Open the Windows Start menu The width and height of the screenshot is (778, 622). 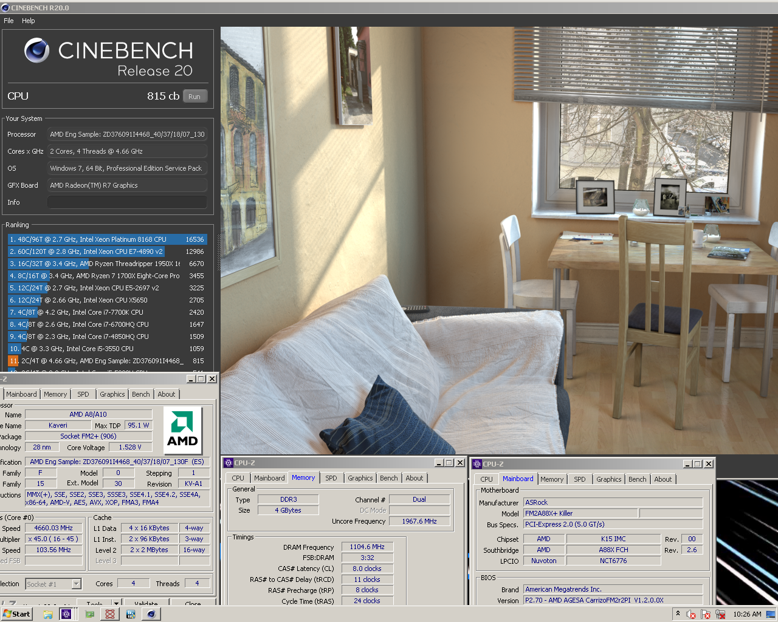(x=16, y=614)
